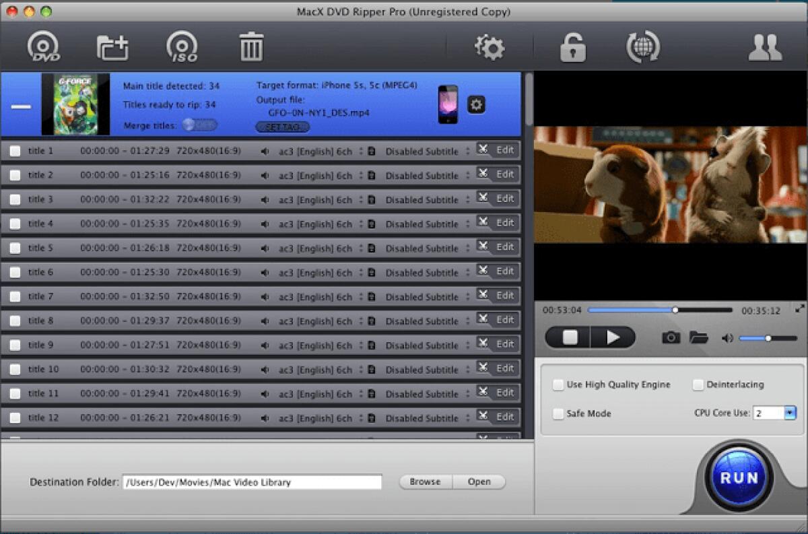The width and height of the screenshot is (808, 534).
Task: Edit settings for title 1
Action: coord(504,150)
